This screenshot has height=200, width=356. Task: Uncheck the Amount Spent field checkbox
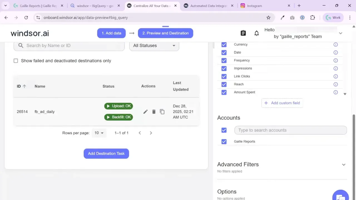224,92
